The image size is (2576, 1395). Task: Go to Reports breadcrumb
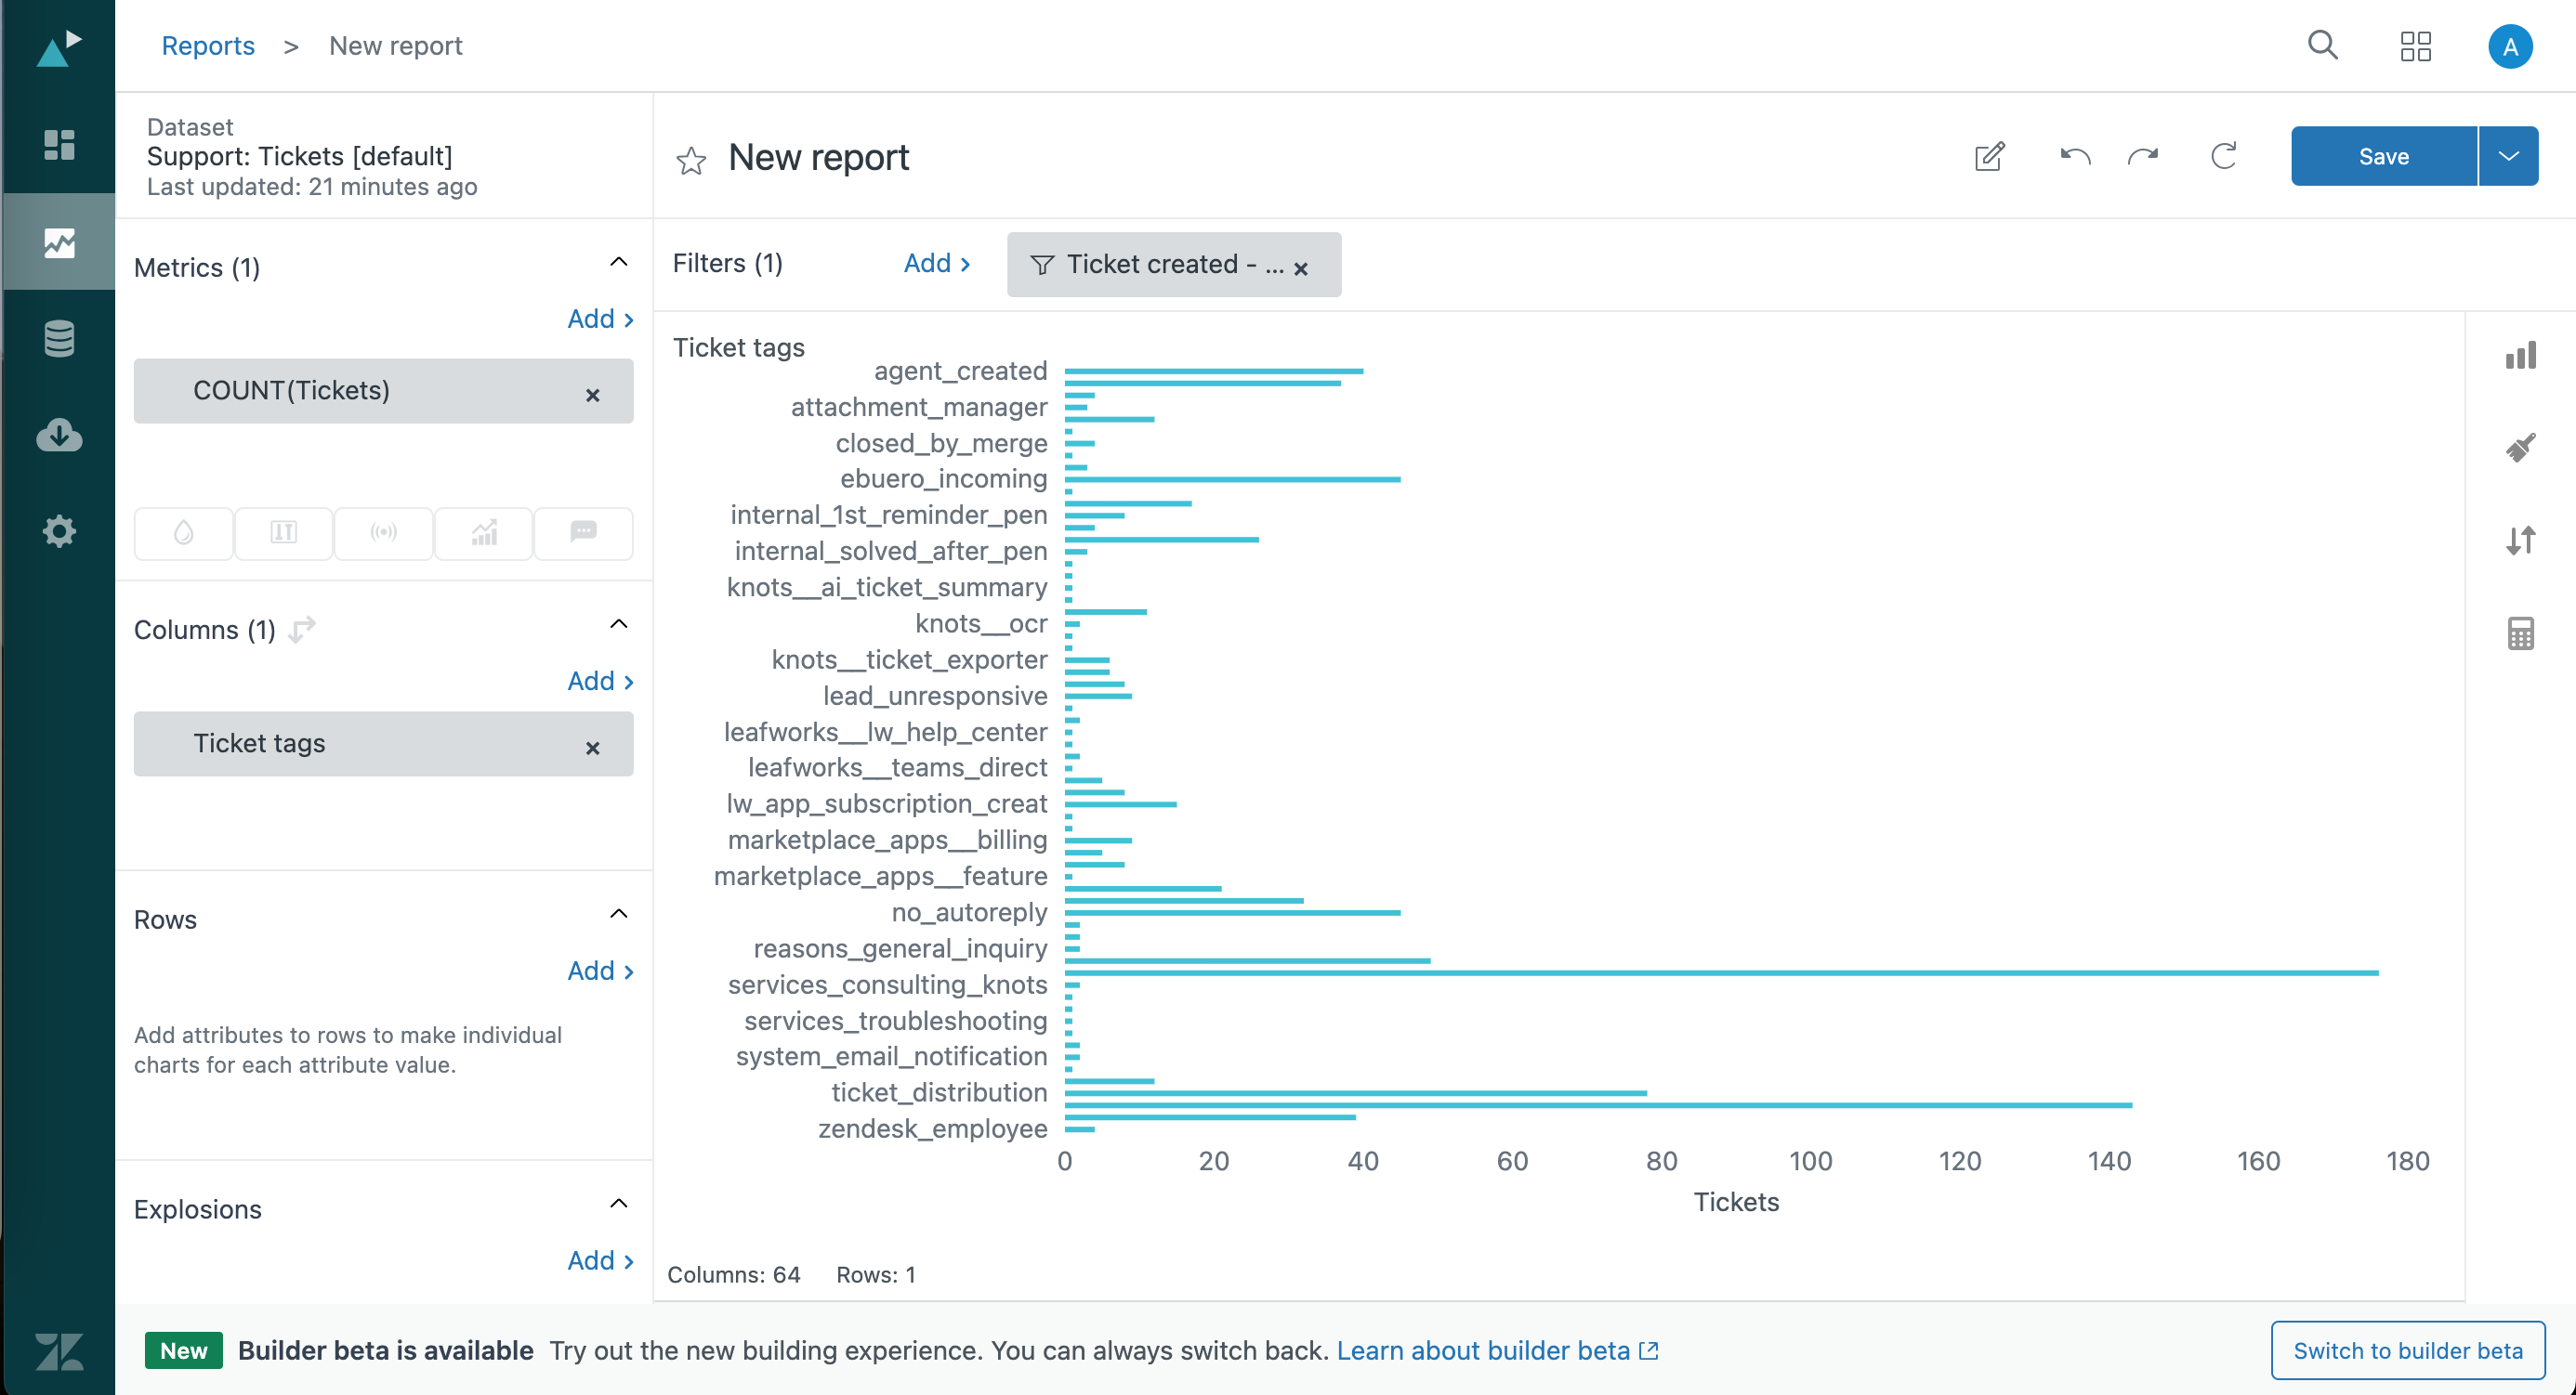coord(208,46)
